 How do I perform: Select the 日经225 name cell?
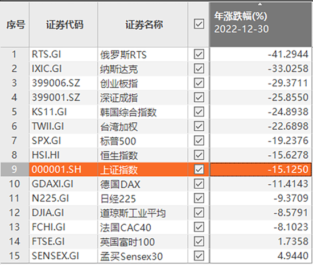click(x=143, y=198)
